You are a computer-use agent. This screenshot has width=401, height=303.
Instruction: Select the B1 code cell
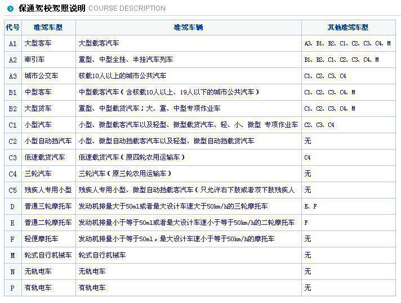click(13, 92)
